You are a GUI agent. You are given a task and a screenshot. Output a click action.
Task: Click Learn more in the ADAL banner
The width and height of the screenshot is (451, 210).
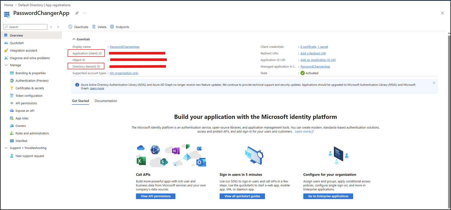point(97,88)
